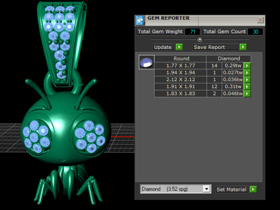
Task: Click the 0.29tw weight cell
Action: (x=233, y=65)
